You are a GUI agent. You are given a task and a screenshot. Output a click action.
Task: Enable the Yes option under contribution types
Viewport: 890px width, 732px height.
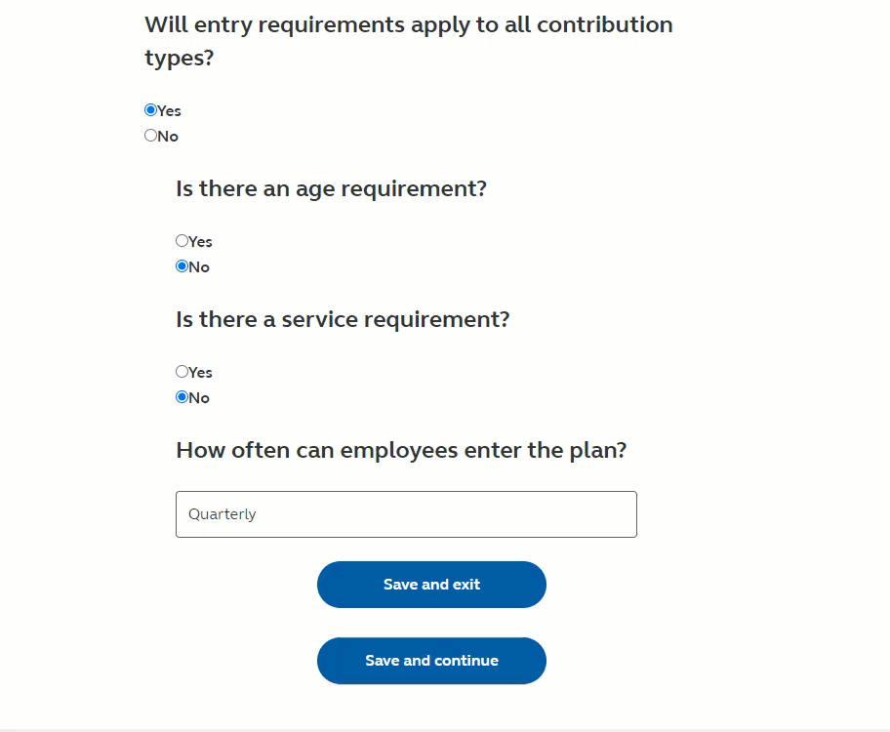(150, 110)
